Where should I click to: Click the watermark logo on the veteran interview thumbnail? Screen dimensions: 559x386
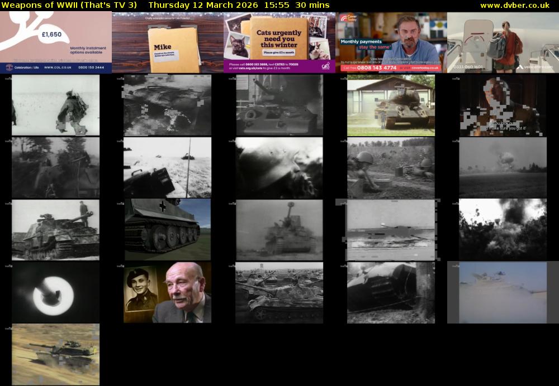point(119,267)
